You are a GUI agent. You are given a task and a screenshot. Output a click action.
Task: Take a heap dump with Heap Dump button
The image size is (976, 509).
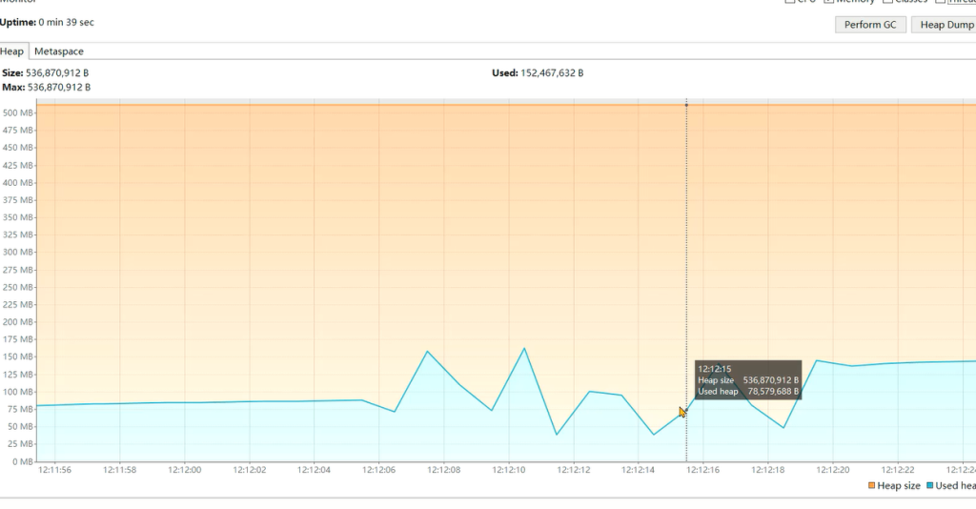945,25
